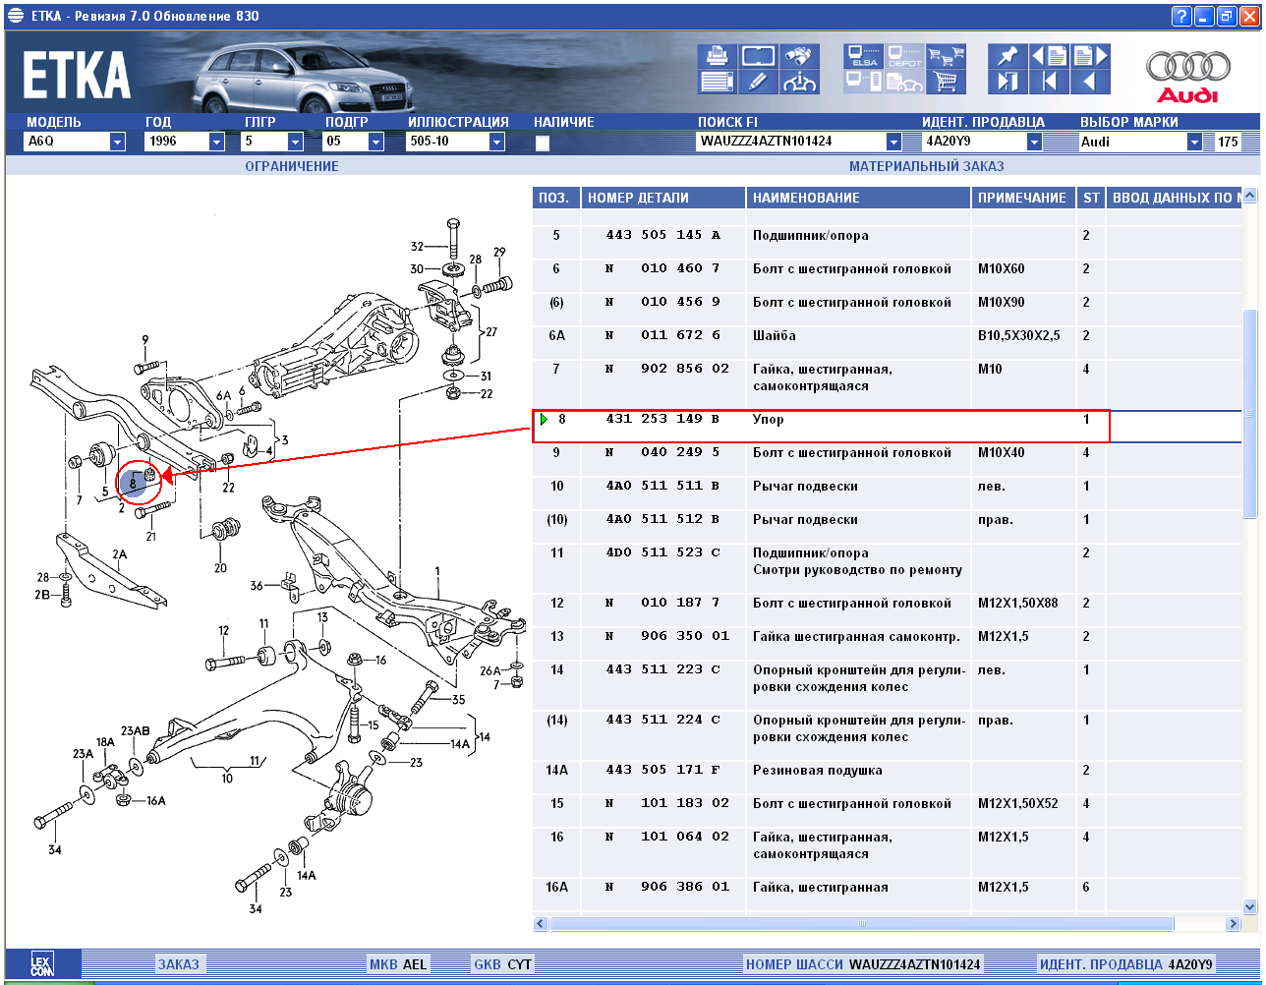1266x985 pixels.
Task: Open search with the binoculars icon
Action: [x=800, y=56]
